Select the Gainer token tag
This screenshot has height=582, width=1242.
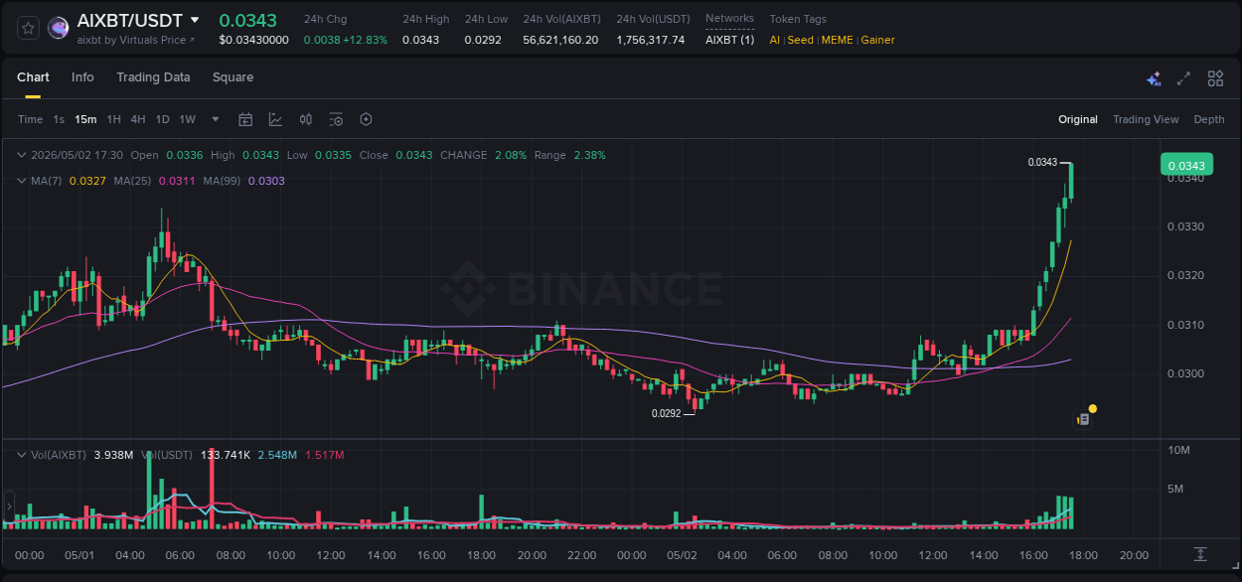877,40
